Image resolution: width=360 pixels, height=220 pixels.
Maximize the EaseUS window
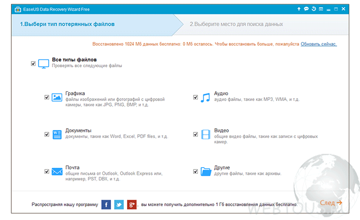tap(336, 9)
